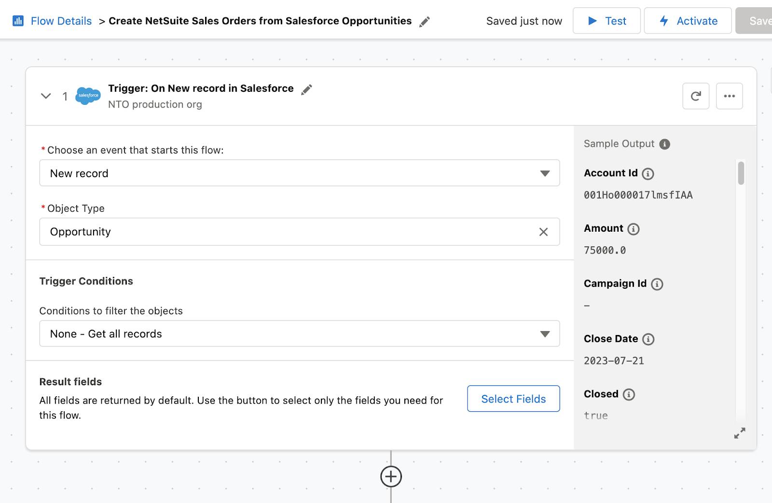The height and width of the screenshot is (503, 772).
Task: Open the event dropdown showing New record
Action: click(x=300, y=173)
